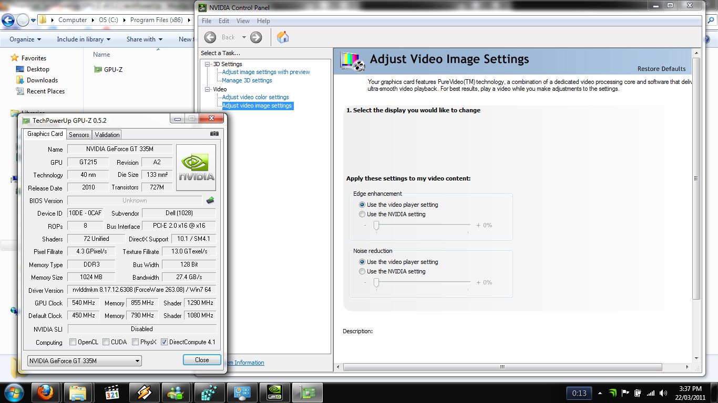The height and width of the screenshot is (403, 718).
Task: Select Edge enhancement video player setting
Action: 362,205
